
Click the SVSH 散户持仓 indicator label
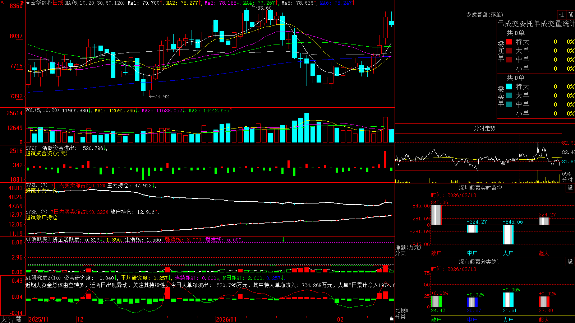(x=36, y=212)
